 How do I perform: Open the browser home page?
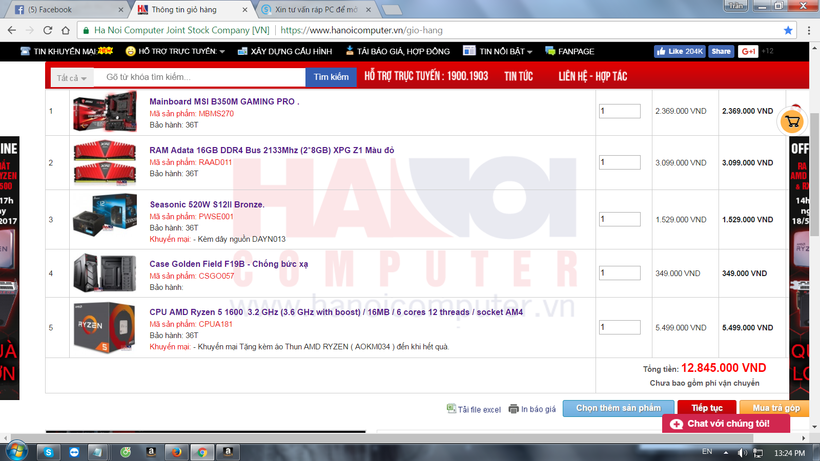(66, 30)
